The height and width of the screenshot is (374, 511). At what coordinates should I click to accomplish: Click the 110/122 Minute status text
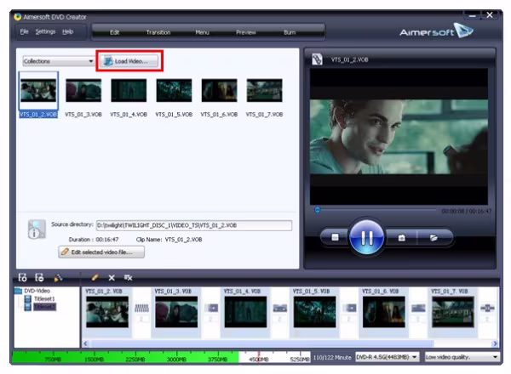tap(332, 357)
